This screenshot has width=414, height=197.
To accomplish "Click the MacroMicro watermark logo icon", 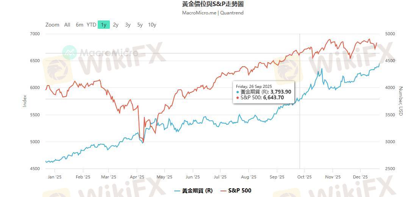I will pos(70,53).
